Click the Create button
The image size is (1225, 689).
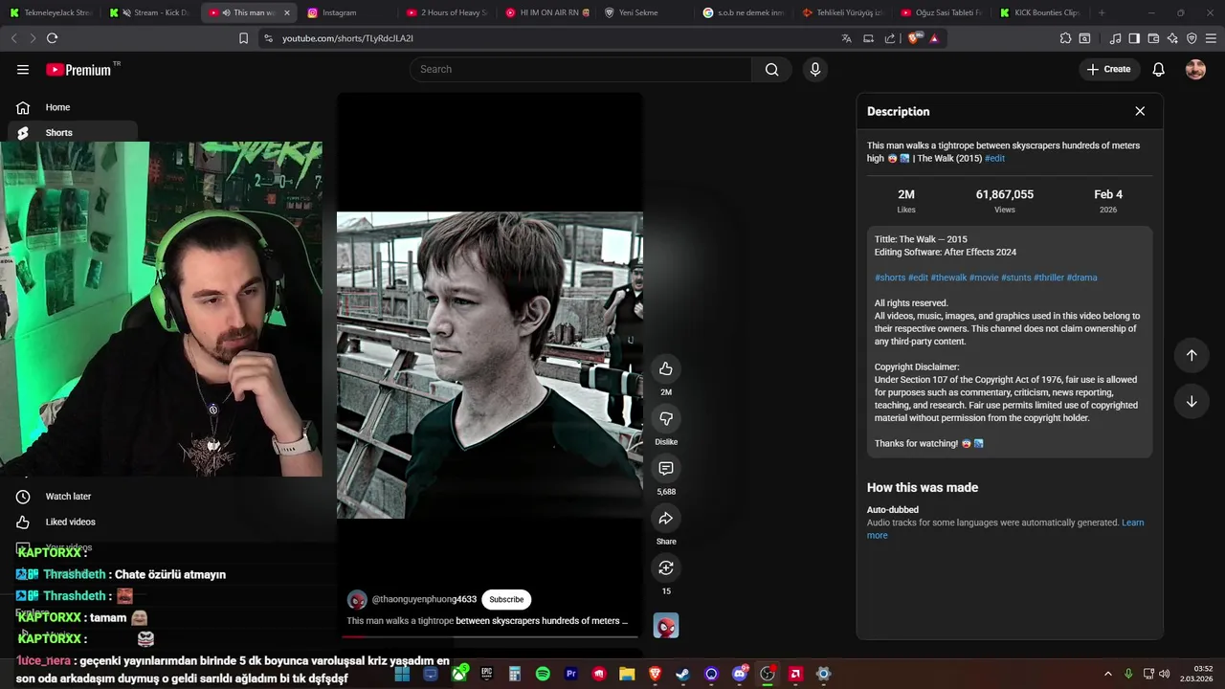point(1108,69)
